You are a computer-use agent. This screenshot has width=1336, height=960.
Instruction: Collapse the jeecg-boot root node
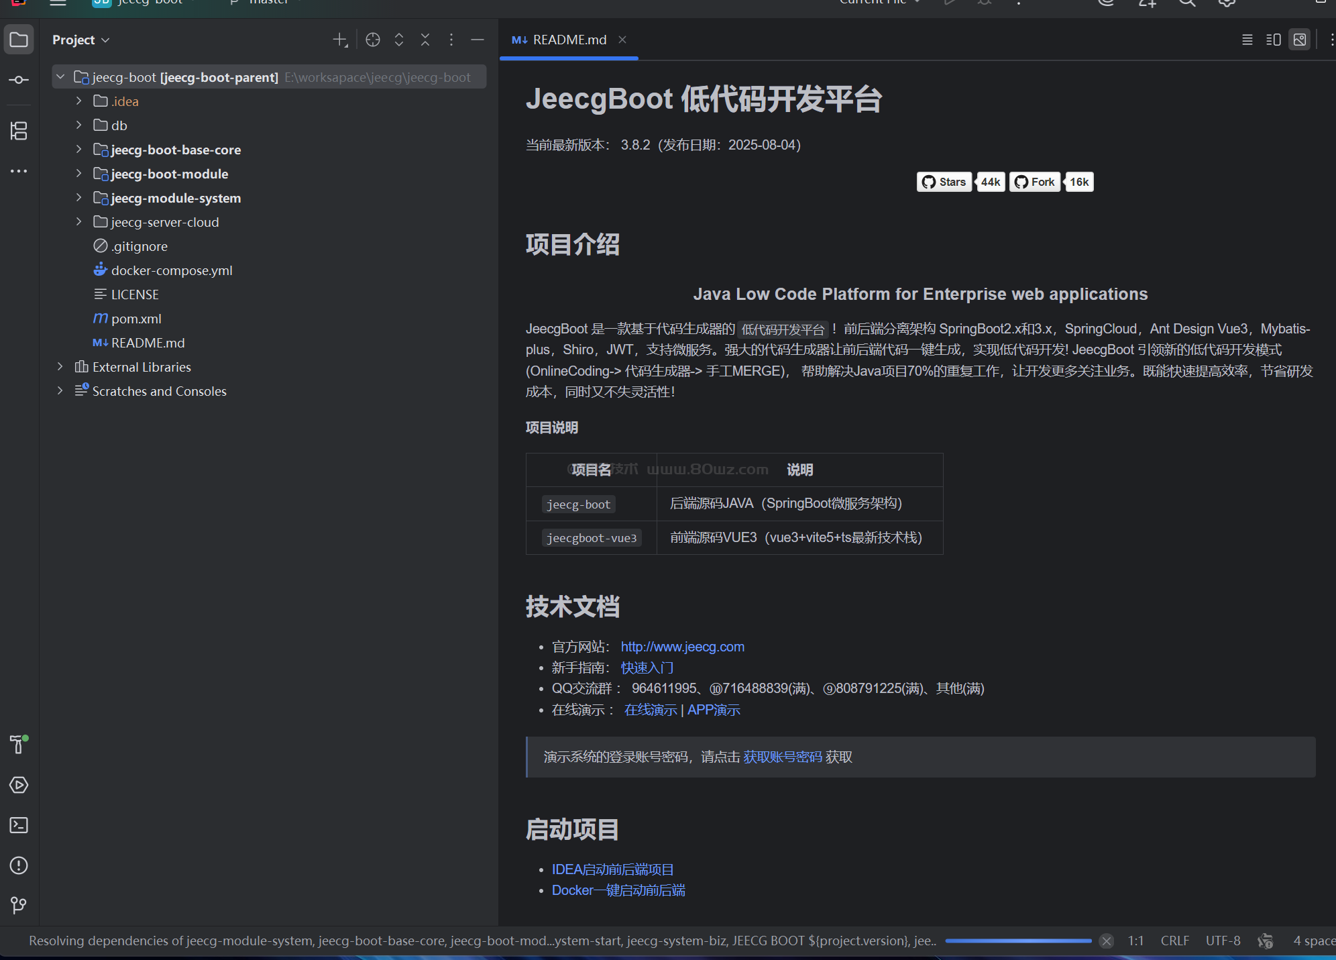60,77
